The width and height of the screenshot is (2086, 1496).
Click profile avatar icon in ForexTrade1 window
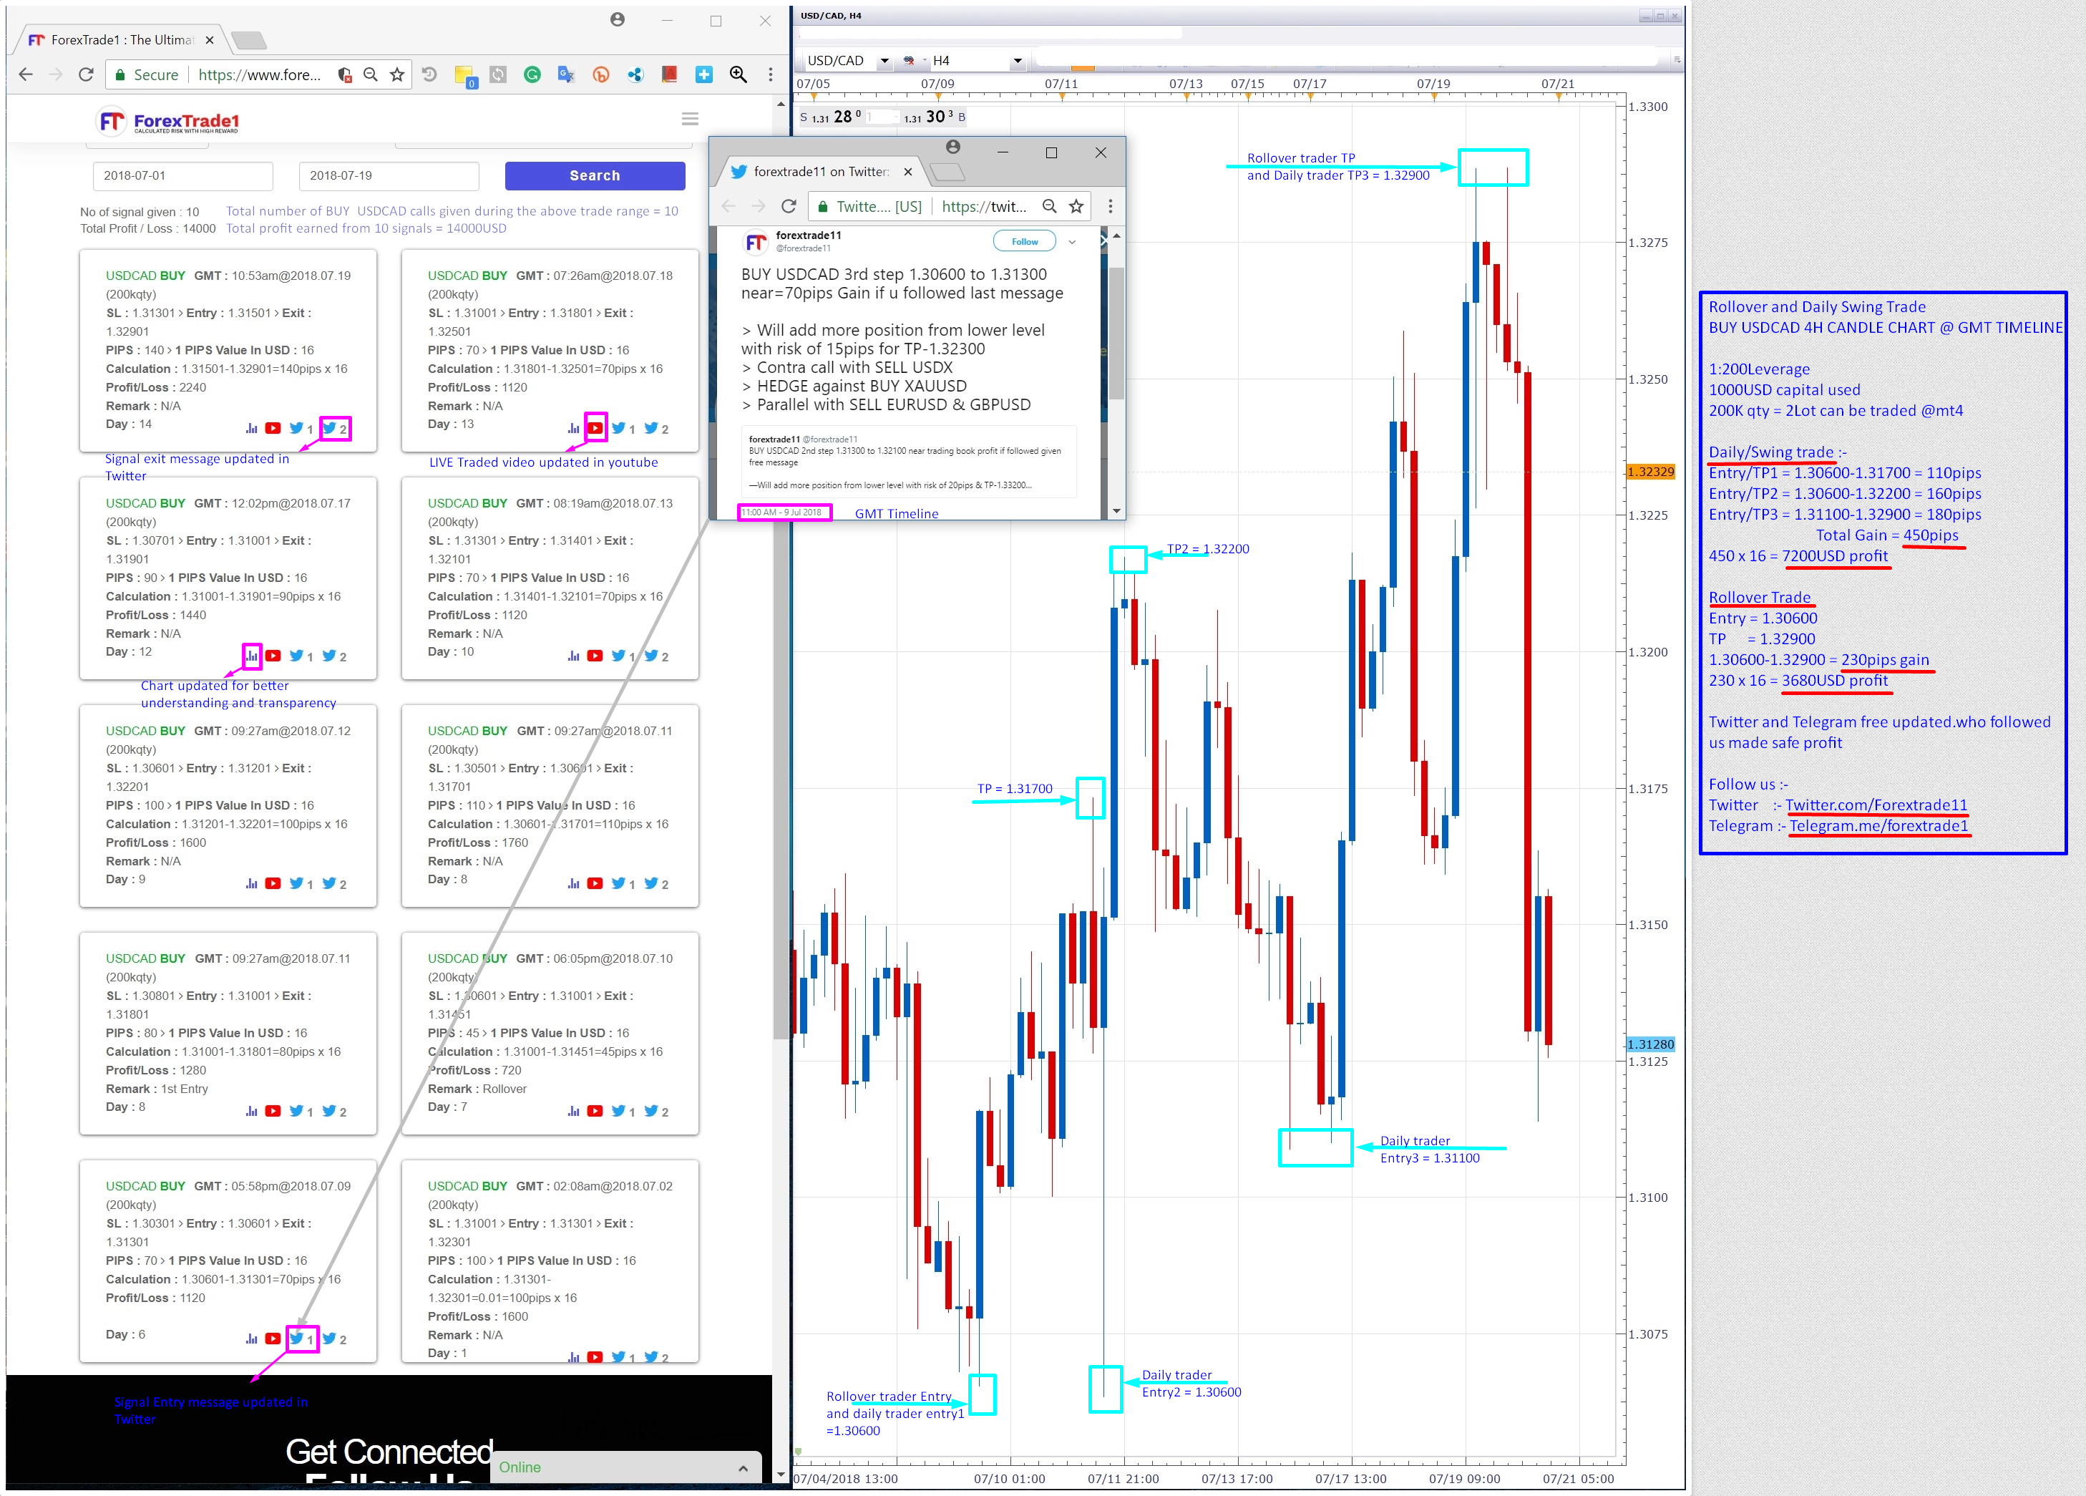[x=617, y=20]
